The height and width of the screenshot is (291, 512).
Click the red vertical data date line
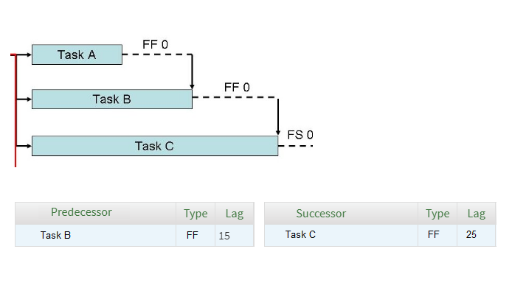[15, 111]
